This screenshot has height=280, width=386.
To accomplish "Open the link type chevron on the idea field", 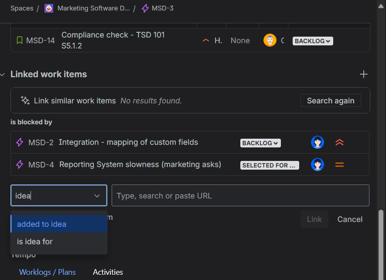I will tap(97, 195).
